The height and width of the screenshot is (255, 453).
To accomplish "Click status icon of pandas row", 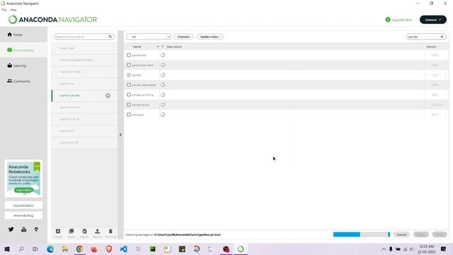I will tap(163, 75).
